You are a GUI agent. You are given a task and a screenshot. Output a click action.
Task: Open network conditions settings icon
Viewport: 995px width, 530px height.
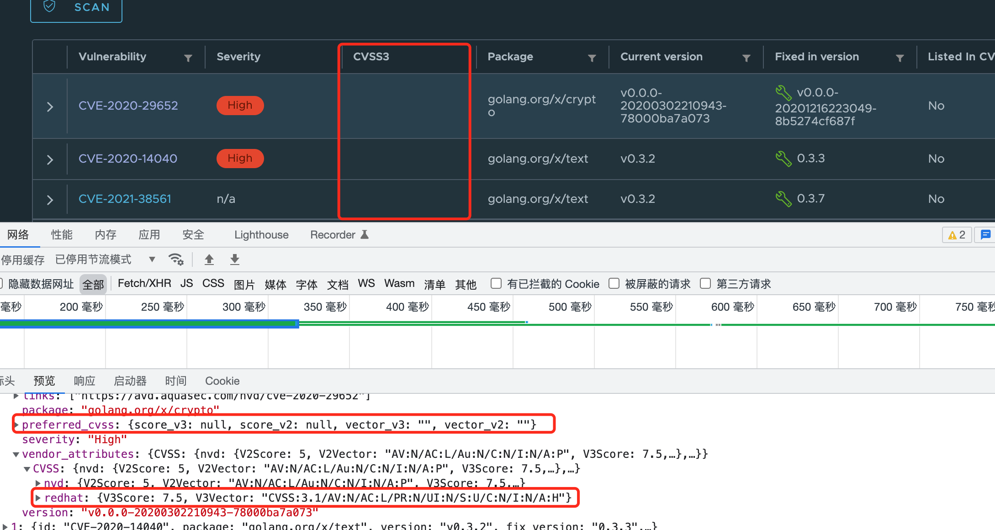click(x=176, y=259)
